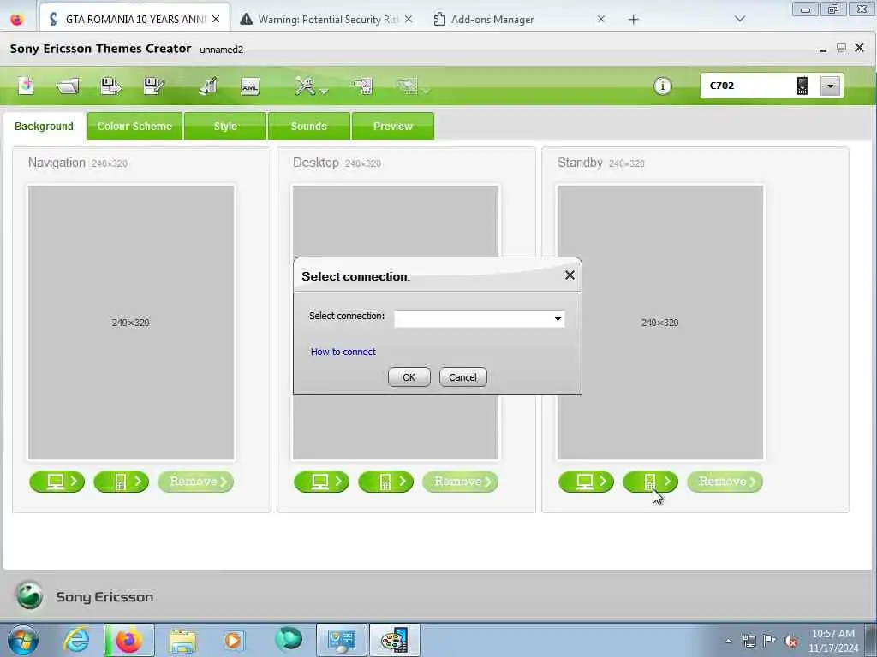Close the Add-ons Manager browser tab
The width and height of the screenshot is (877, 657).
[600, 19]
